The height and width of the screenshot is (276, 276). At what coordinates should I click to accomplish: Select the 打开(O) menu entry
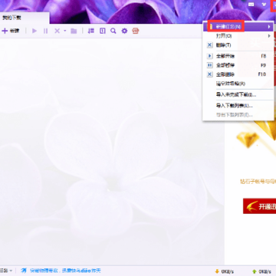click(x=238, y=36)
